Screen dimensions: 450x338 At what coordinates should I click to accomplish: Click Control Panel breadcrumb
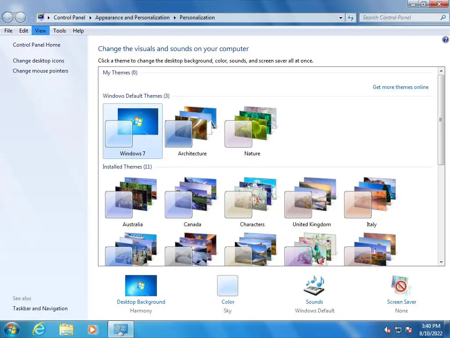[69, 18]
